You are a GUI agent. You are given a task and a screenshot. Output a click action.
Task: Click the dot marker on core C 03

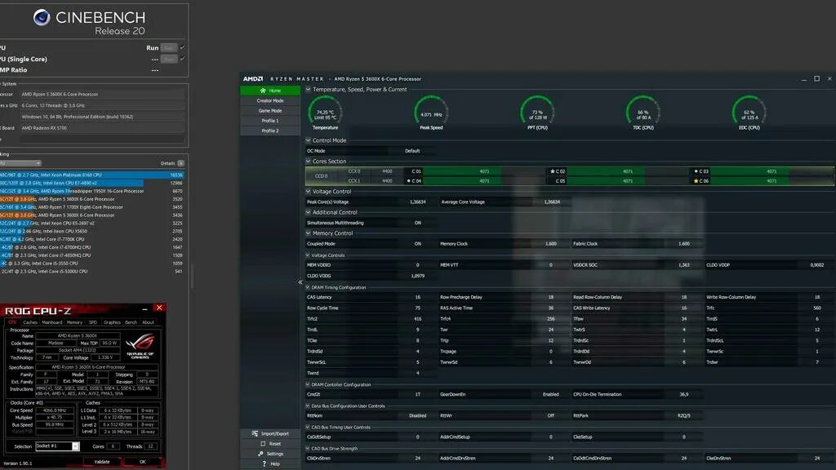(696, 171)
